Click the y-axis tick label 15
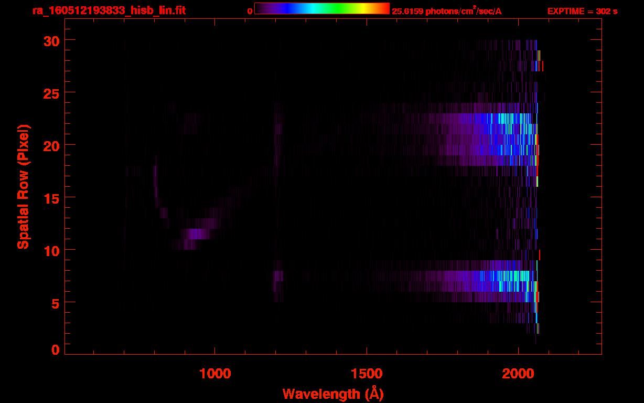The height and width of the screenshot is (403, 644). point(51,198)
